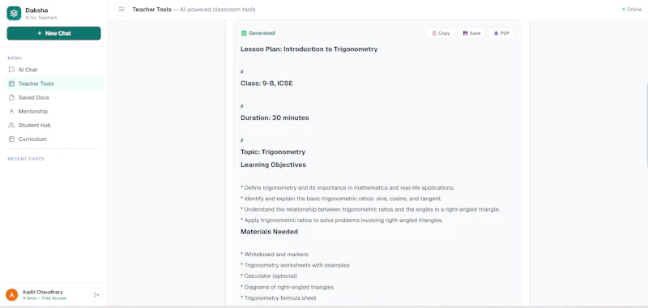
Task: Click the Student Hub people icon
Action: [x=11, y=126]
